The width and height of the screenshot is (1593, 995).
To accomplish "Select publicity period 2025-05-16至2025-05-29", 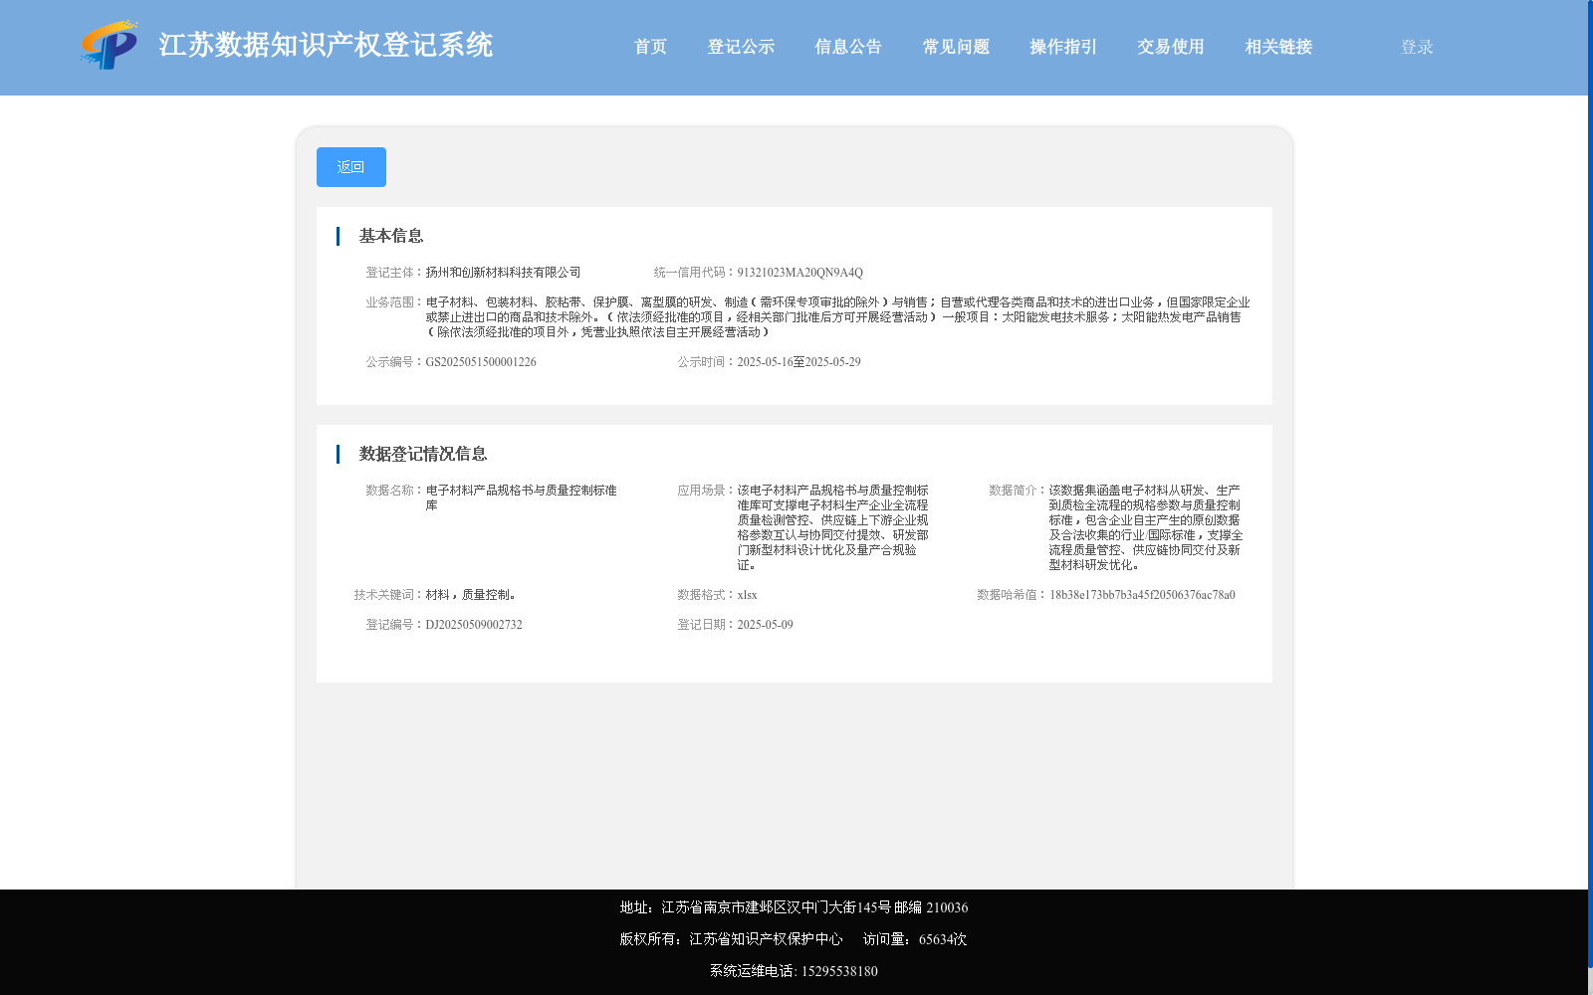I will [798, 362].
